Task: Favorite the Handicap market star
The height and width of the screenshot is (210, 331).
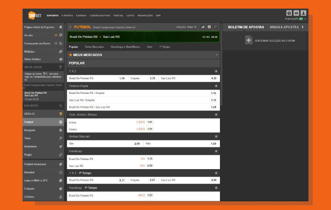Action: pos(216,151)
